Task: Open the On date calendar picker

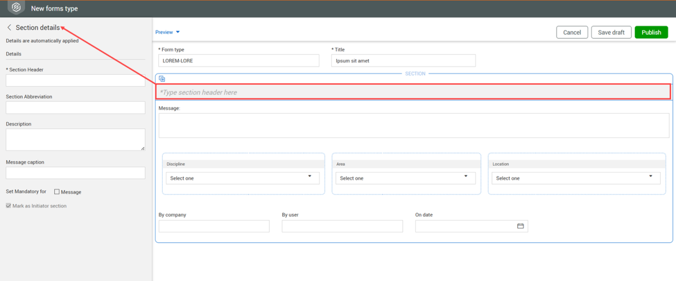Action: tap(521, 226)
